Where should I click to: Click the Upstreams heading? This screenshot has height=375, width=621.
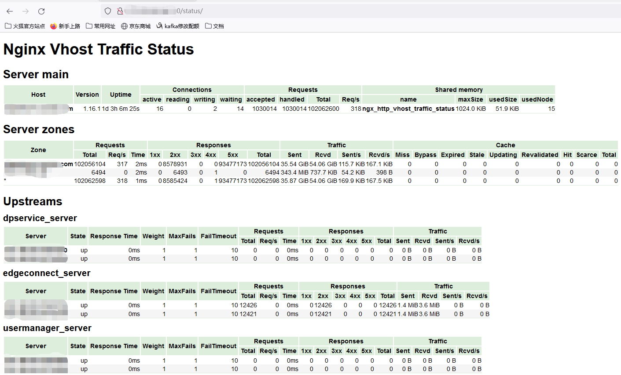pyautogui.click(x=33, y=201)
